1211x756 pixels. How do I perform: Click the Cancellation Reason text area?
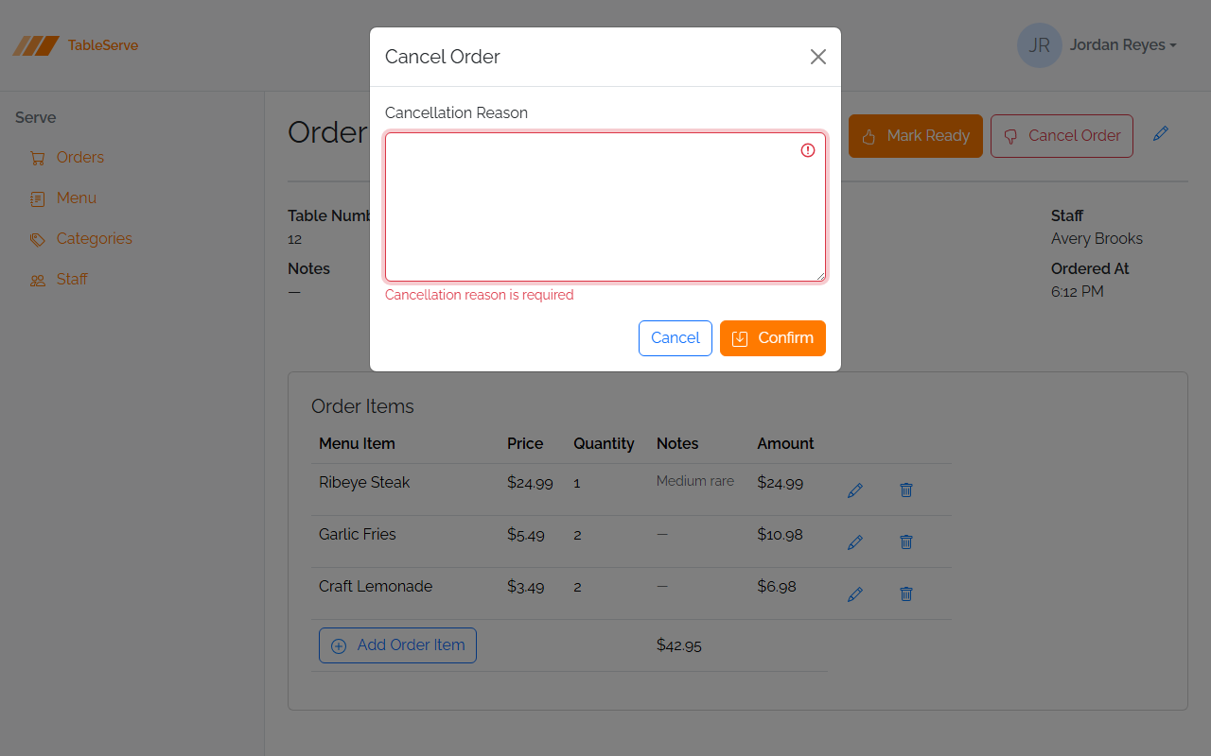point(605,207)
